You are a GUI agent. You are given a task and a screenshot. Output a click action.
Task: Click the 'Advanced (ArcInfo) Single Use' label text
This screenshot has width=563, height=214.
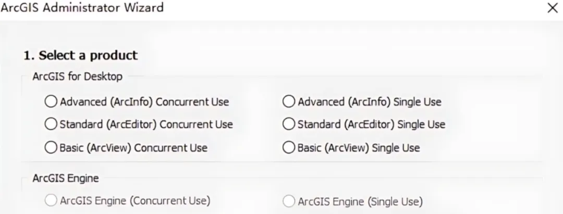pyautogui.click(x=369, y=102)
